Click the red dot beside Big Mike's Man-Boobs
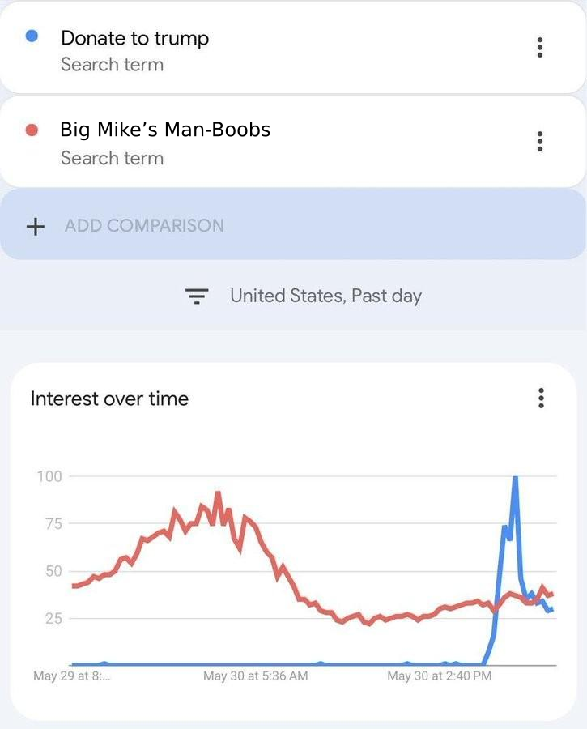The width and height of the screenshot is (587, 729). [32, 130]
